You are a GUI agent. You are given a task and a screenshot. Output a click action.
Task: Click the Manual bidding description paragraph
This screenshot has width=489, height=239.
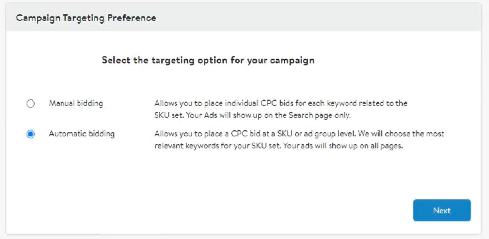(x=281, y=109)
